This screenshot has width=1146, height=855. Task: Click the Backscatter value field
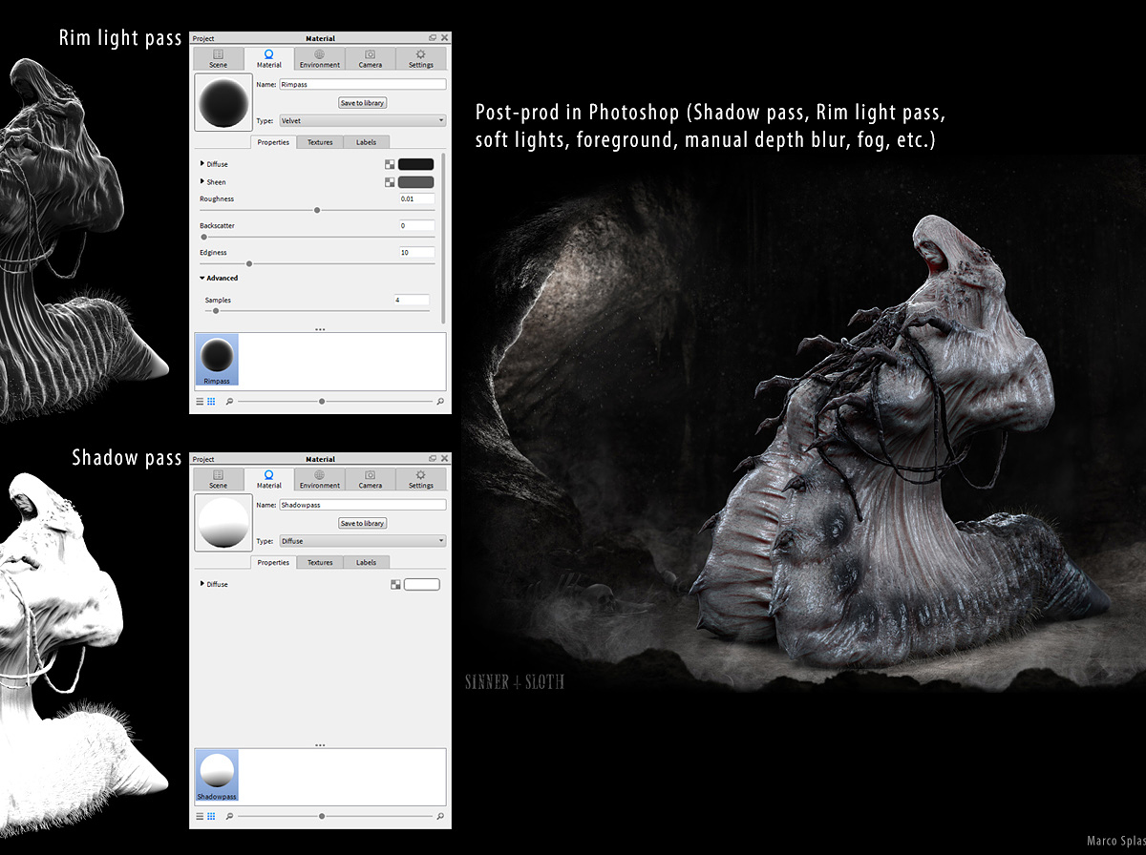click(x=416, y=225)
